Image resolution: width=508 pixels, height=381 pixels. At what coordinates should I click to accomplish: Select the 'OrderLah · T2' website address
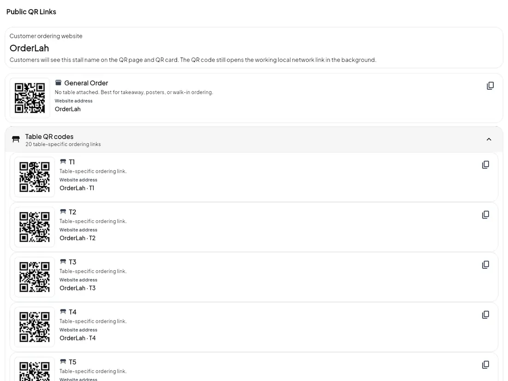78,238
